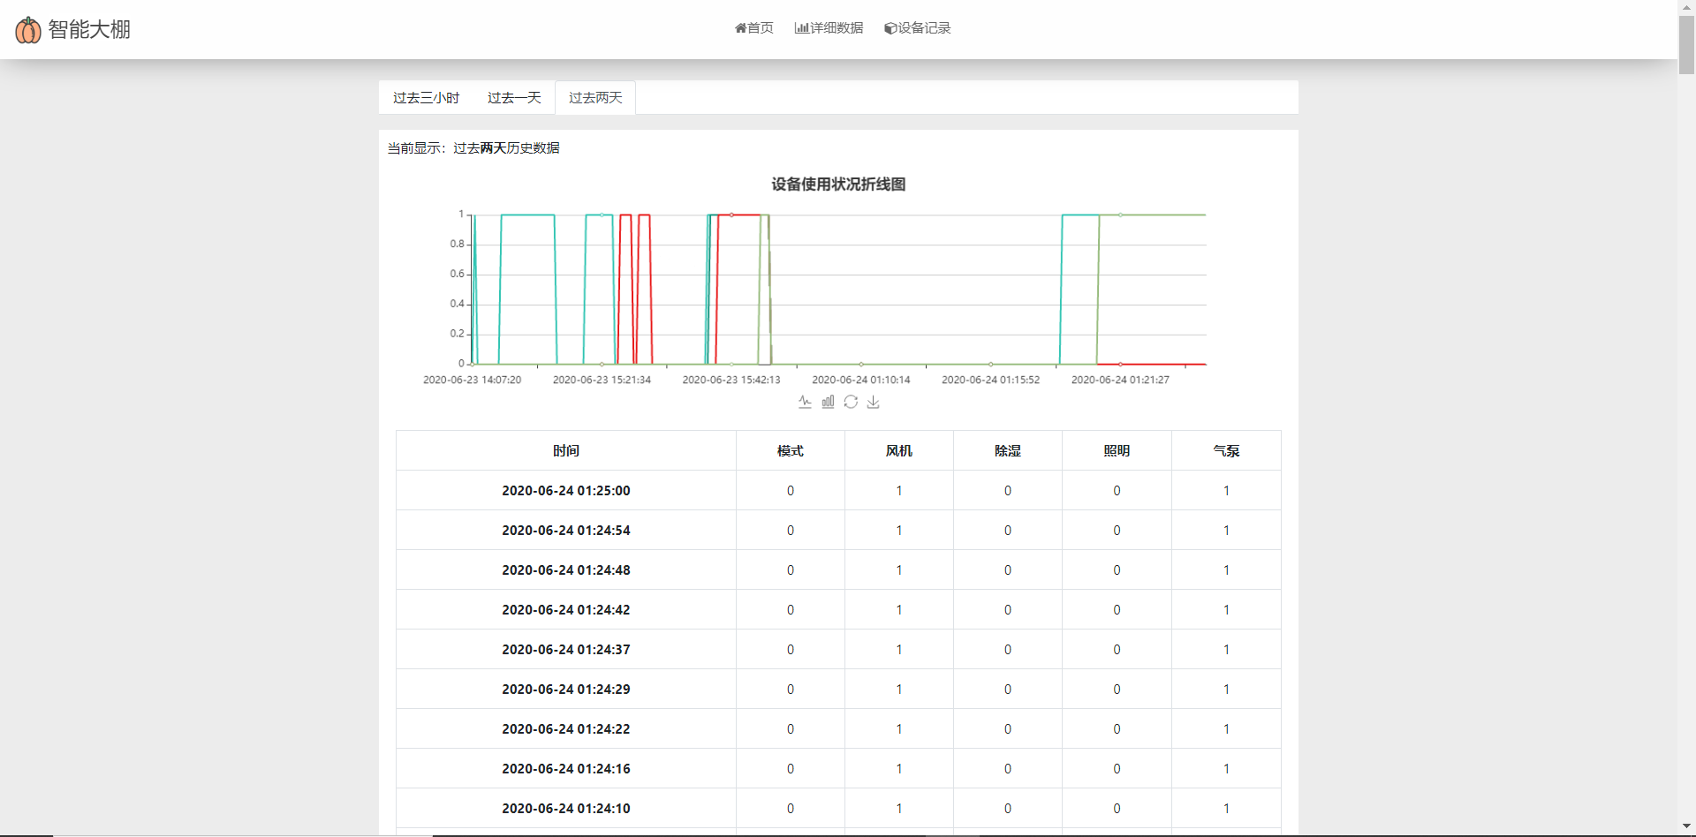The width and height of the screenshot is (1696, 837).
Task: Switch to the 过去一天 tab
Action: click(x=514, y=98)
